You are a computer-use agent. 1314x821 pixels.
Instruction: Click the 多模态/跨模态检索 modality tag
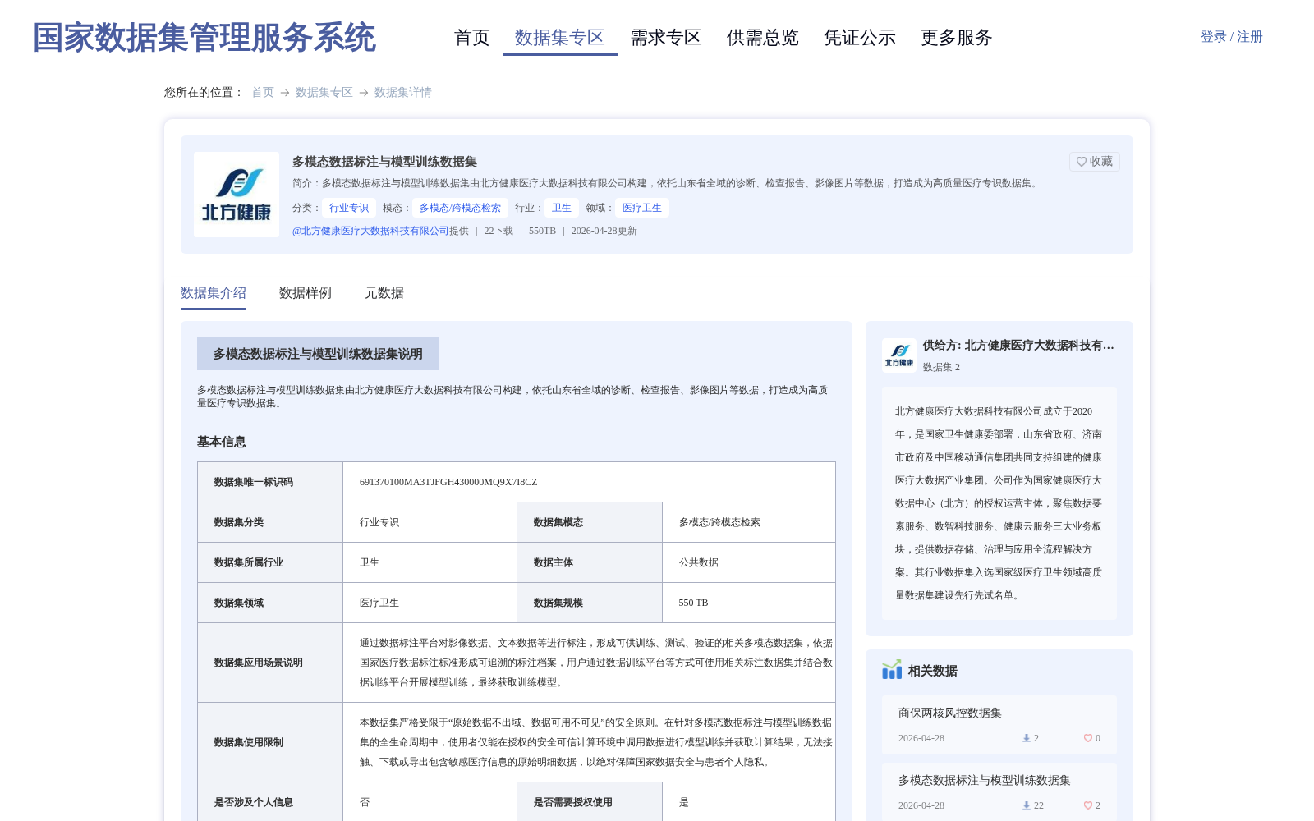[x=461, y=208]
